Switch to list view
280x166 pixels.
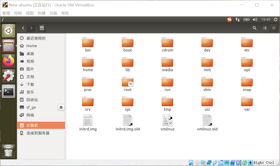point(265,28)
